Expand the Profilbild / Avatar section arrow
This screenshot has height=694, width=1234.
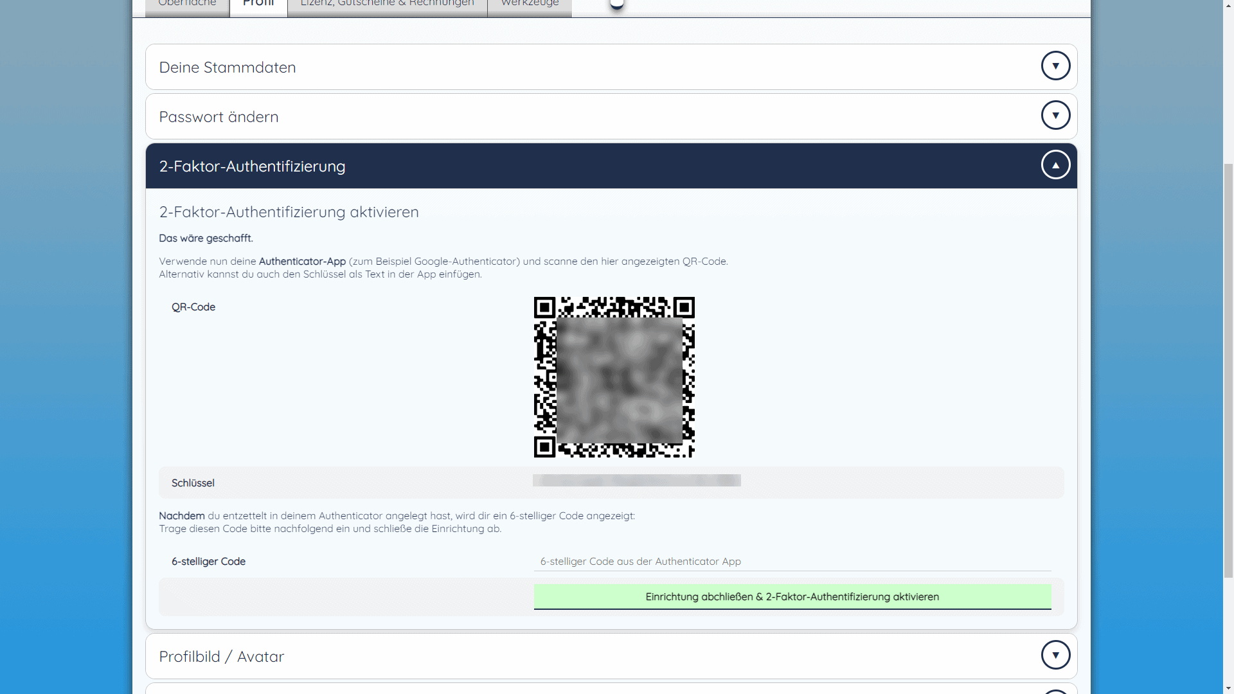(x=1055, y=655)
